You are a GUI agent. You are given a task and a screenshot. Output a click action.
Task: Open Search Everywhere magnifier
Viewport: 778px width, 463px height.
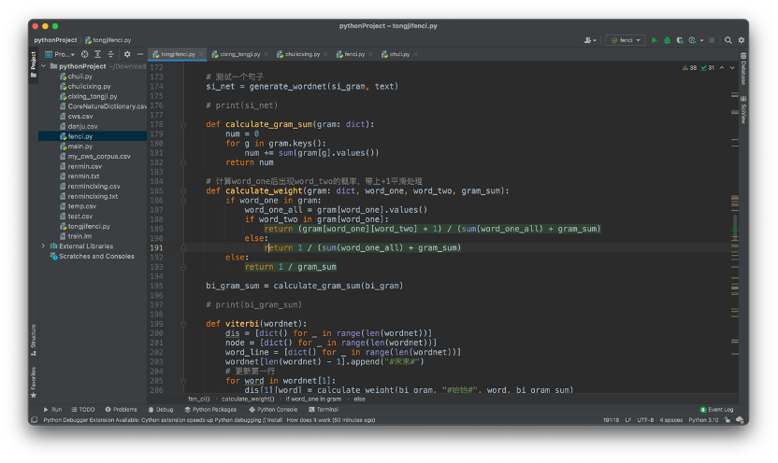728,40
